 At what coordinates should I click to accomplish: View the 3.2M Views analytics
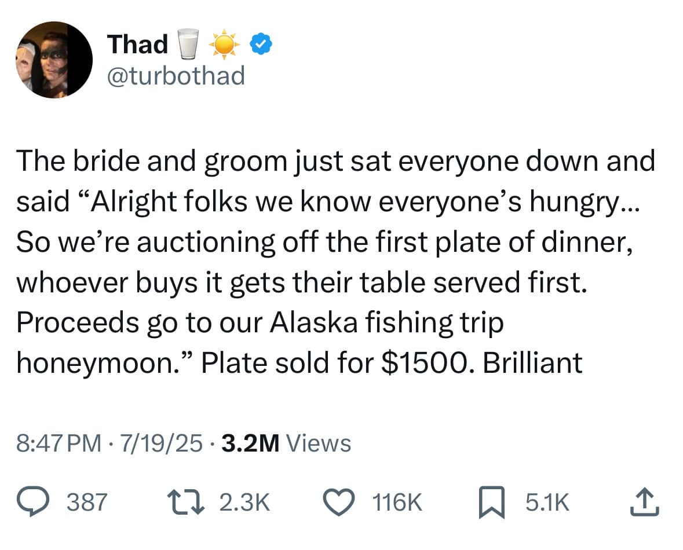(x=286, y=443)
